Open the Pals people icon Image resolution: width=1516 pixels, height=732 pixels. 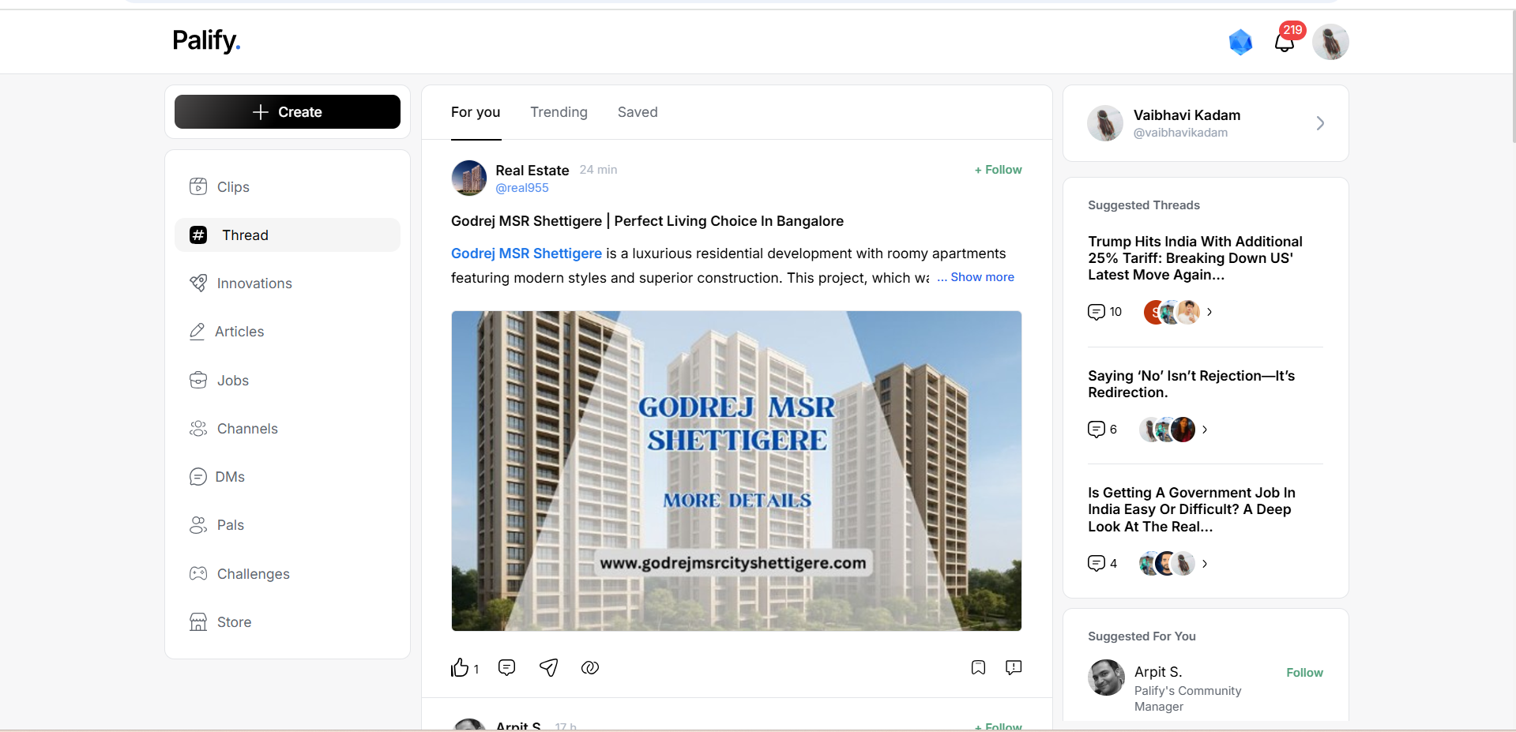(198, 525)
